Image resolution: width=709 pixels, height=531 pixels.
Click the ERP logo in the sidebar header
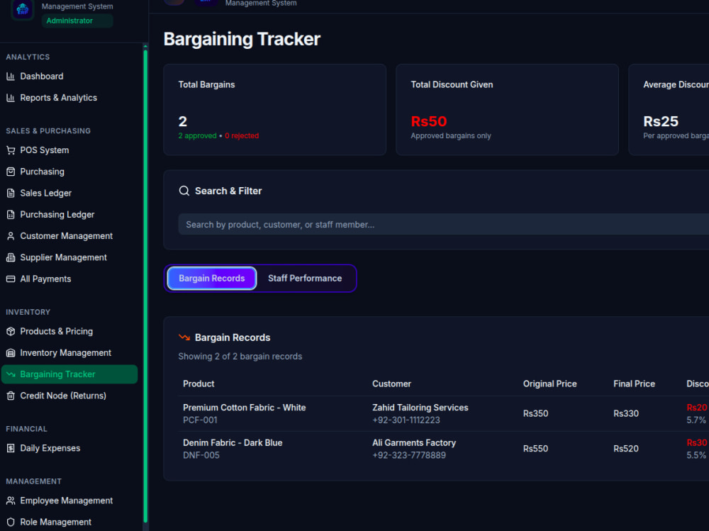(x=23, y=9)
